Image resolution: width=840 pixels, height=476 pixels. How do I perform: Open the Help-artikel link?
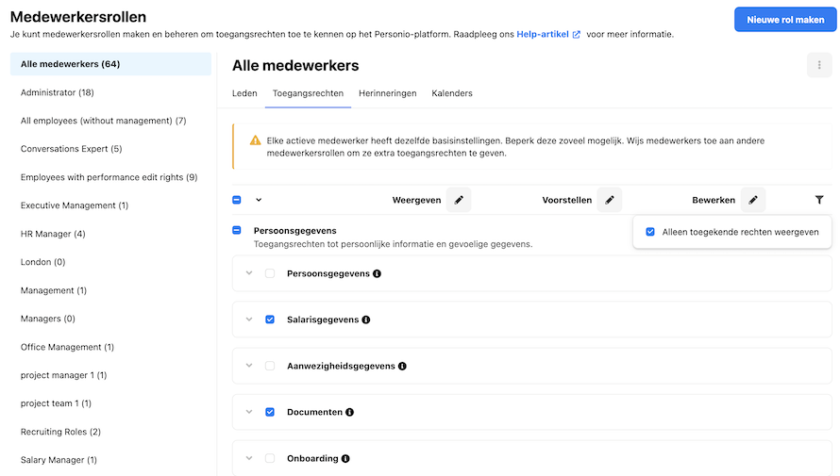tap(543, 34)
